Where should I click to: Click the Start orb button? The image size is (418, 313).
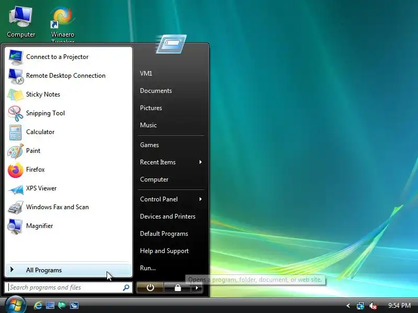tap(16, 305)
